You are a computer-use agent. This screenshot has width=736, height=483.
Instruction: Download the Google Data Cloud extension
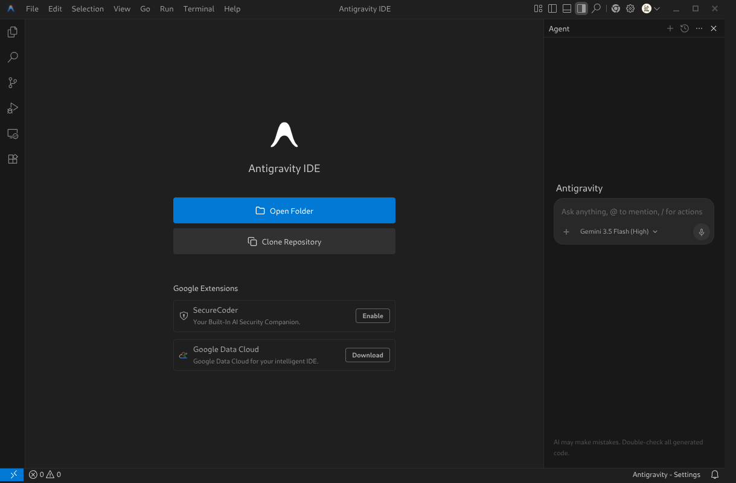coord(368,355)
